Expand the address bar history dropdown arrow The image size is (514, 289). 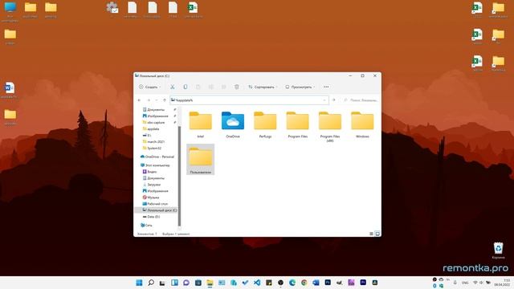(x=324, y=100)
